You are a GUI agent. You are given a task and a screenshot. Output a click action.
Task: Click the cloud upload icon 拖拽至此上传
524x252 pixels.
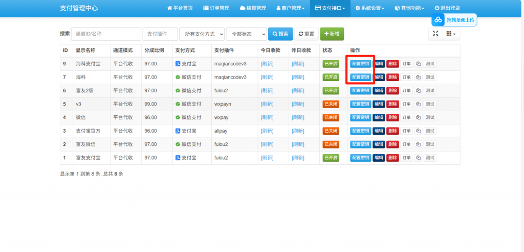pyautogui.click(x=438, y=20)
